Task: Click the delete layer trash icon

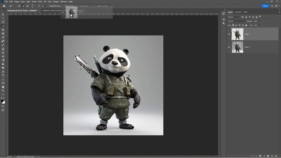Action: (276, 156)
